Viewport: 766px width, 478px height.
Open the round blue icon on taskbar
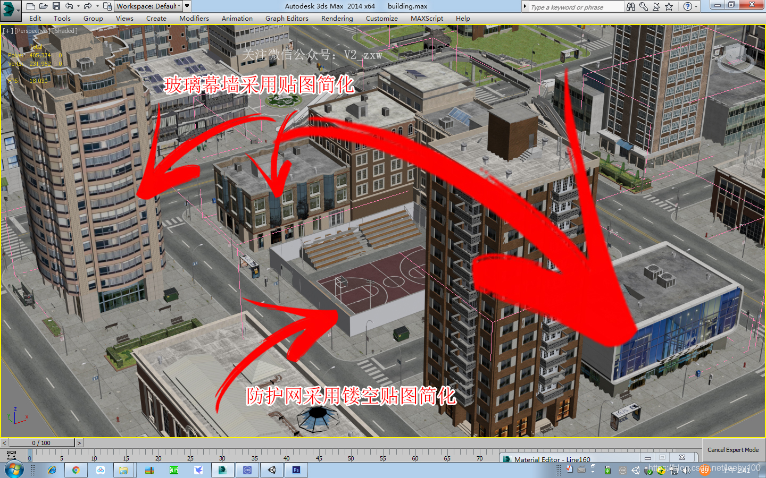click(x=247, y=470)
